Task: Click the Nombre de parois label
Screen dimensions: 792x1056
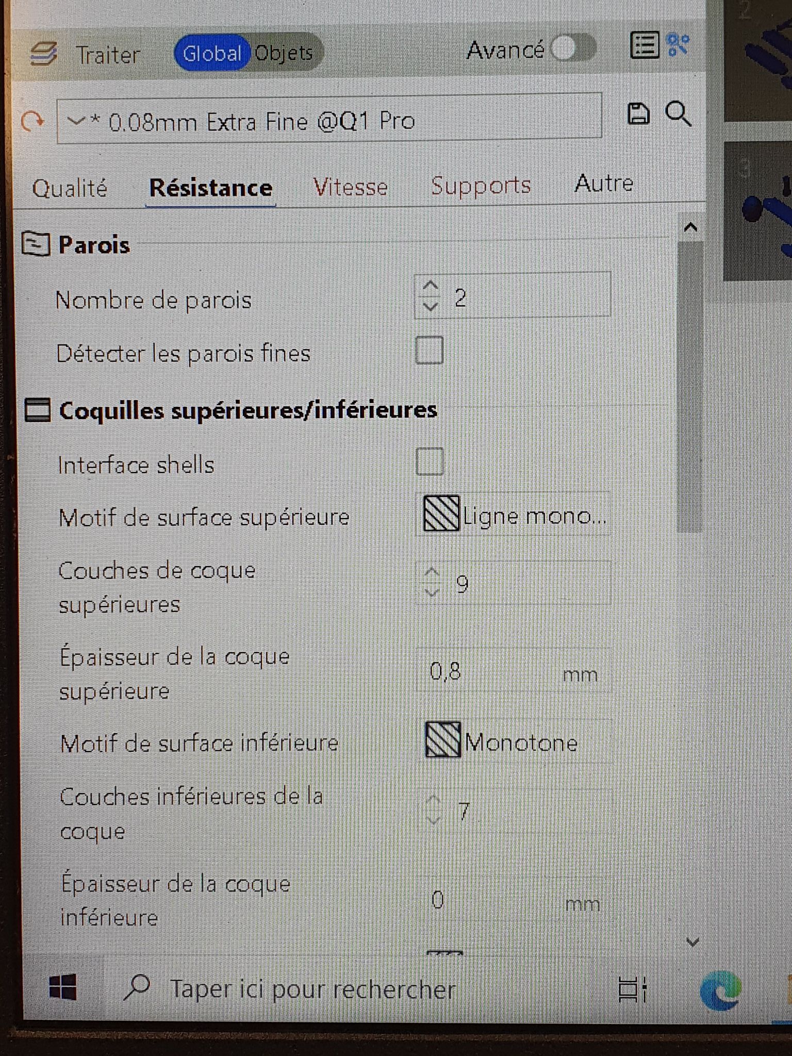Action: click(x=153, y=300)
